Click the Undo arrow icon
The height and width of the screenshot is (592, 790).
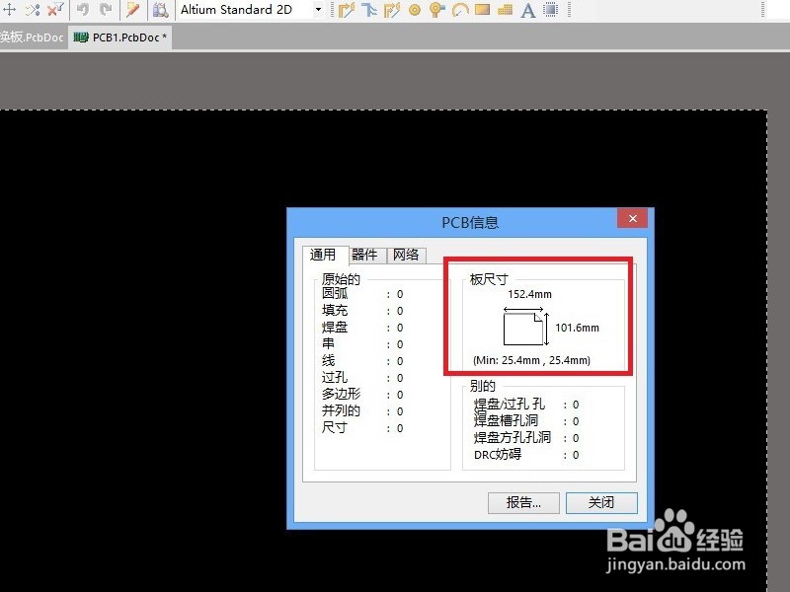[83, 9]
